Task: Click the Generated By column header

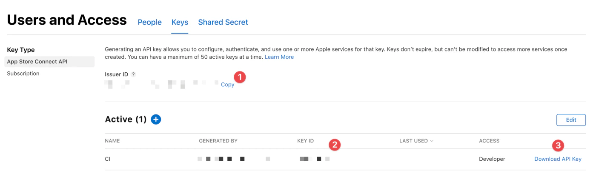Action: click(x=218, y=141)
